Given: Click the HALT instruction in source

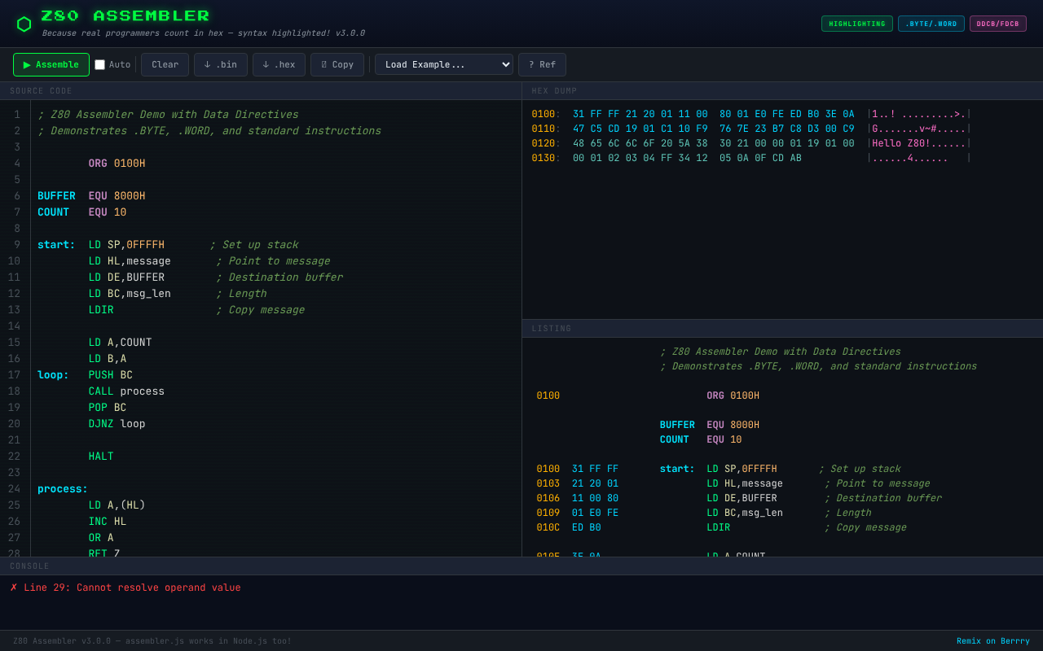Looking at the screenshot, I should (x=101, y=457).
